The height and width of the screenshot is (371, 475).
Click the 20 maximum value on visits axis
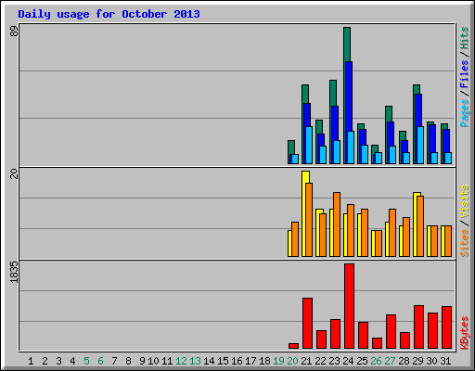coord(14,174)
